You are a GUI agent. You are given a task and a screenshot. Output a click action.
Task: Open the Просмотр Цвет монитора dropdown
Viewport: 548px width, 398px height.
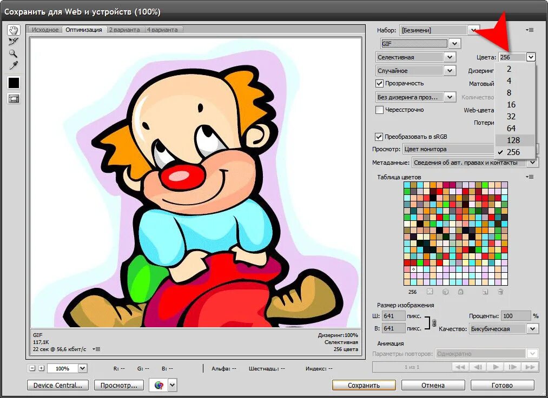click(x=450, y=149)
